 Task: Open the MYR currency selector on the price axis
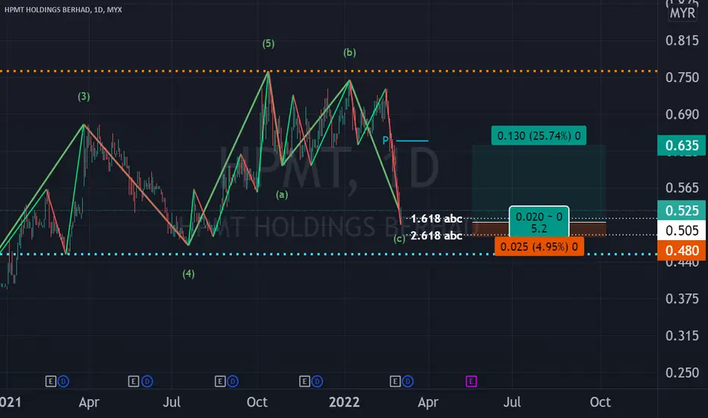pyautogui.click(x=682, y=13)
